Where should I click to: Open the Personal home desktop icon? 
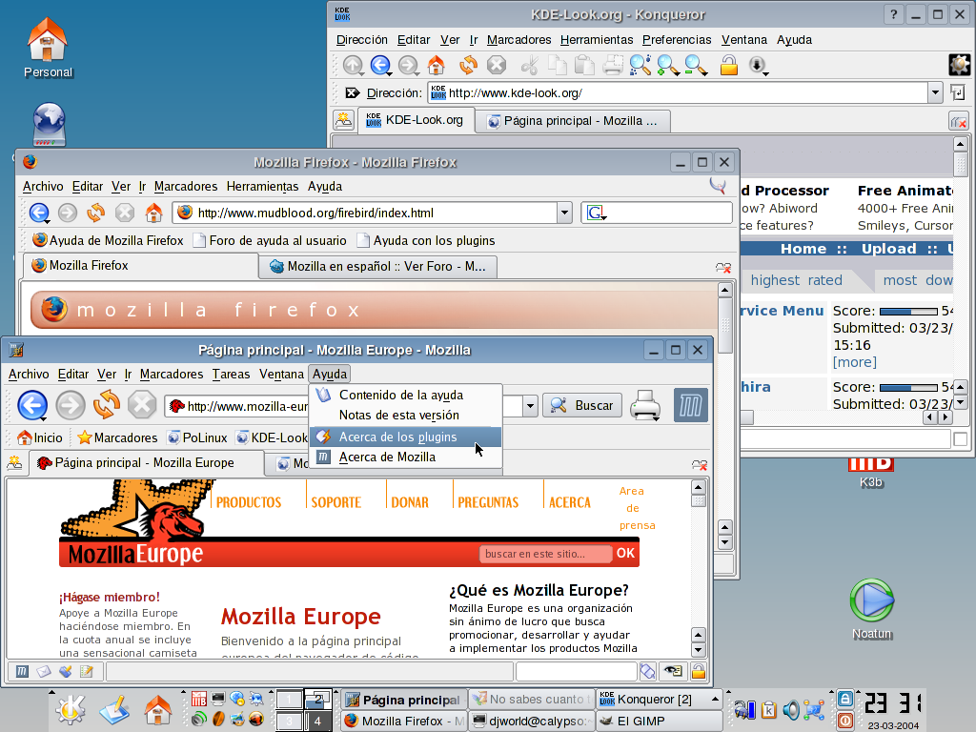pyautogui.click(x=48, y=48)
